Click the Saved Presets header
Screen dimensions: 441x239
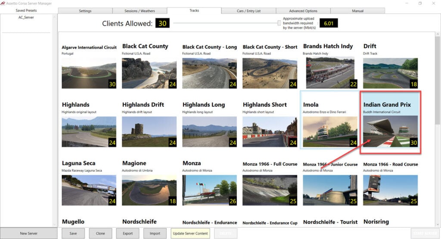26,10
